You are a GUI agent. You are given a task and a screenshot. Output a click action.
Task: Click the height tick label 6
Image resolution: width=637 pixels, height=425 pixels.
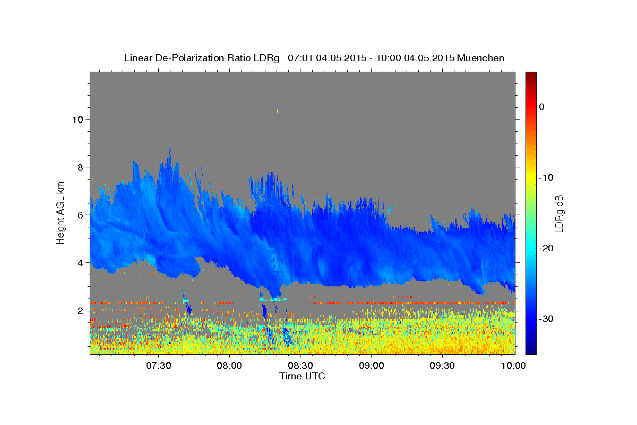[x=81, y=215]
